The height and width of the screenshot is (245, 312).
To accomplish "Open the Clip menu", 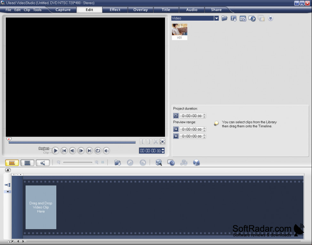I will pos(27,10).
